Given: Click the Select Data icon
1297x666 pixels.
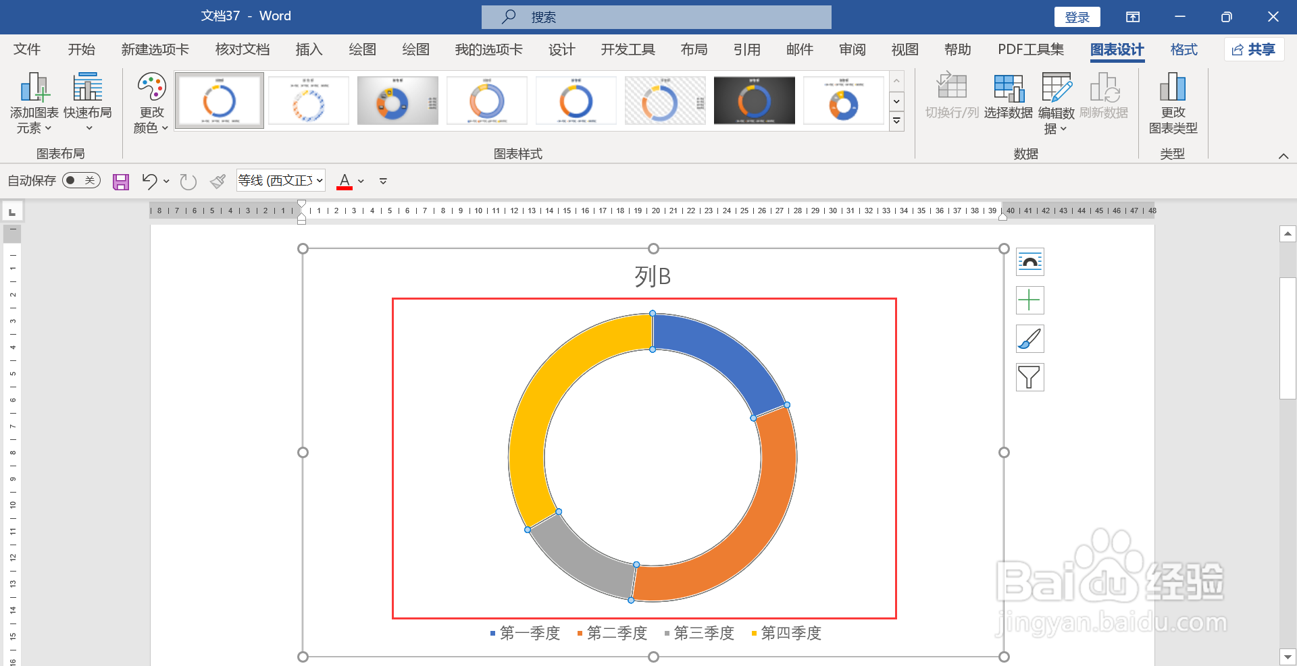Looking at the screenshot, I should (1009, 88).
